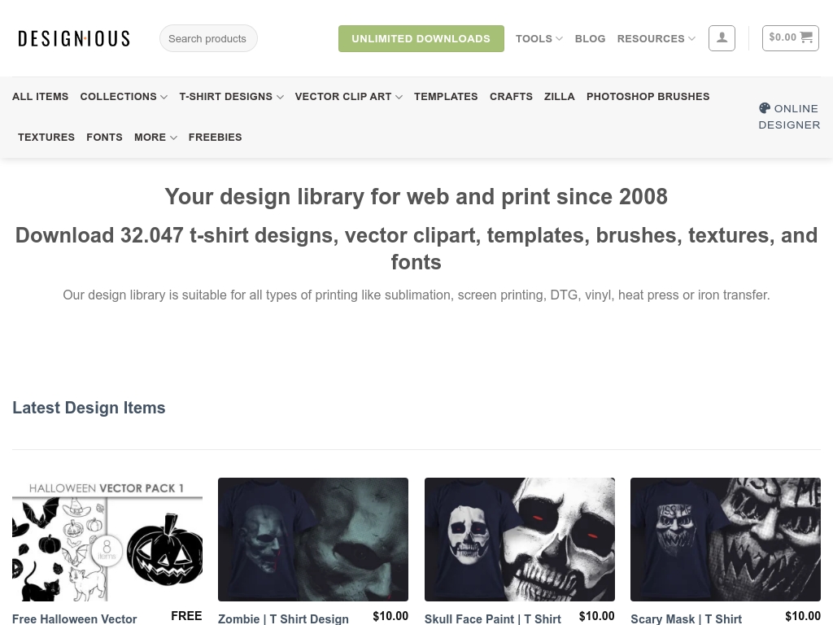
Task: Click the $10.00 price of Zombie design
Action: (x=390, y=616)
